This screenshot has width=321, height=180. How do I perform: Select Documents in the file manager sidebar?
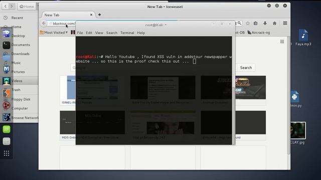coord(21,44)
